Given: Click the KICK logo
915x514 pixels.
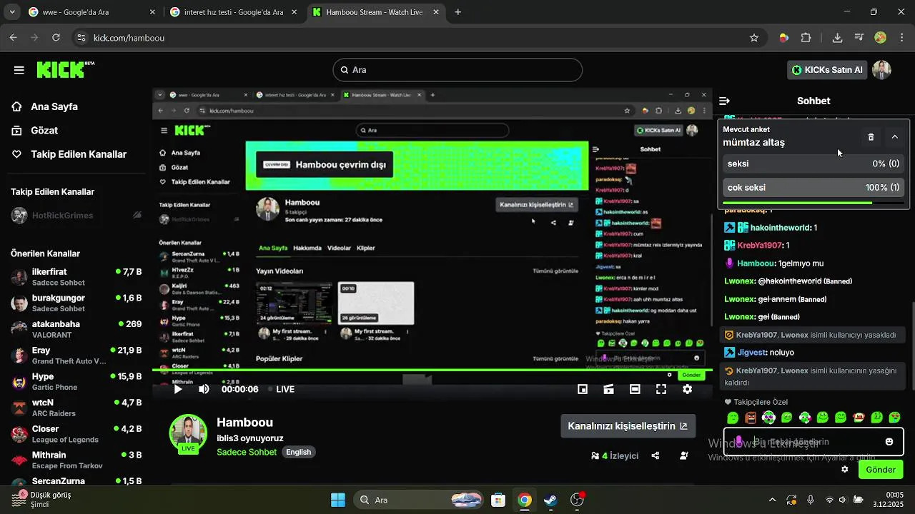Looking at the screenshot, I should pos(65,69).
